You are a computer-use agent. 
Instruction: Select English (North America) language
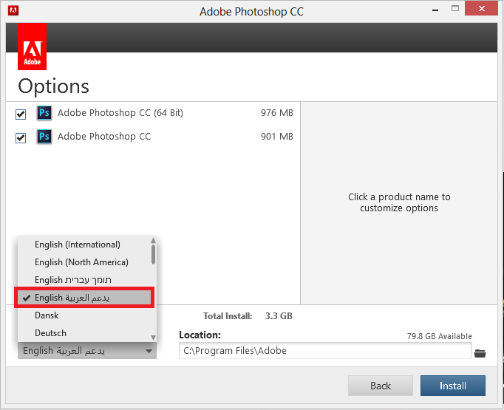click(81, 262)
